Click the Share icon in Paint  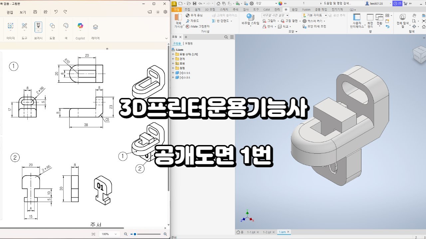(x=46, y=12)
